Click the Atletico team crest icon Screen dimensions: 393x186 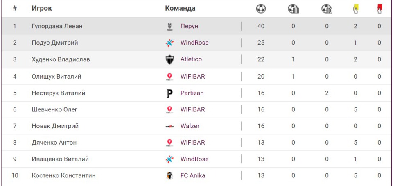[169, 60]
